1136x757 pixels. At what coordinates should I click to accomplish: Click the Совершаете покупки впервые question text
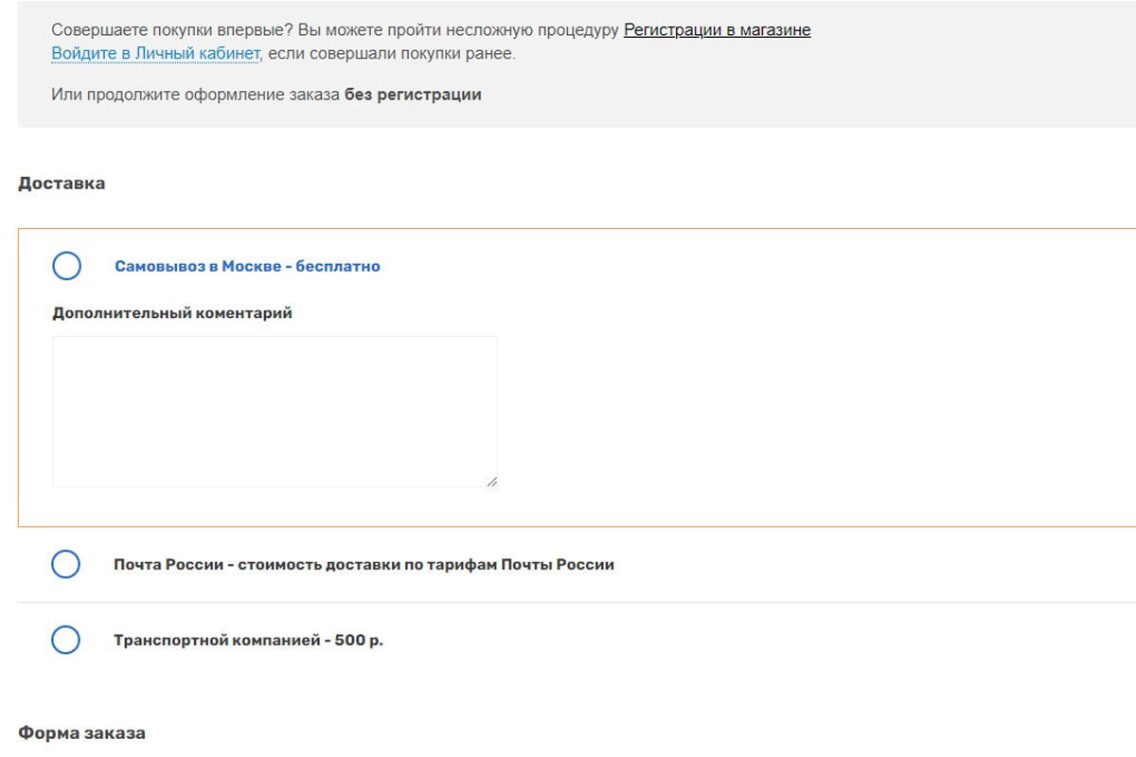[171, 29]
